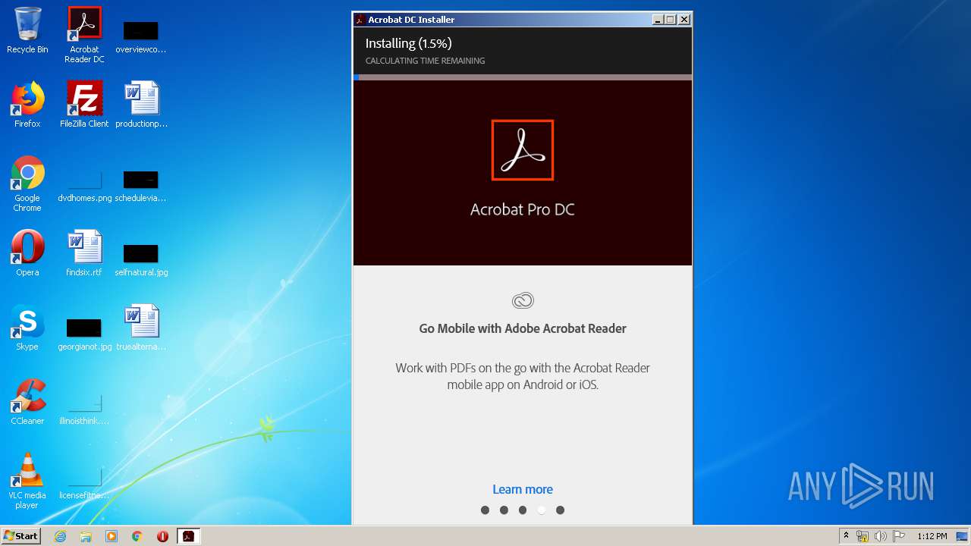The width and height of the screenshot is (971, 546).
Task: Open Chrome from the taskbar
Action: [137, 536]
